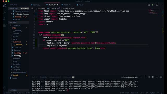Viewport: 167px width, 94px height.
Task: Select the TERMINAL panel tab
Action: pos(43,77)
